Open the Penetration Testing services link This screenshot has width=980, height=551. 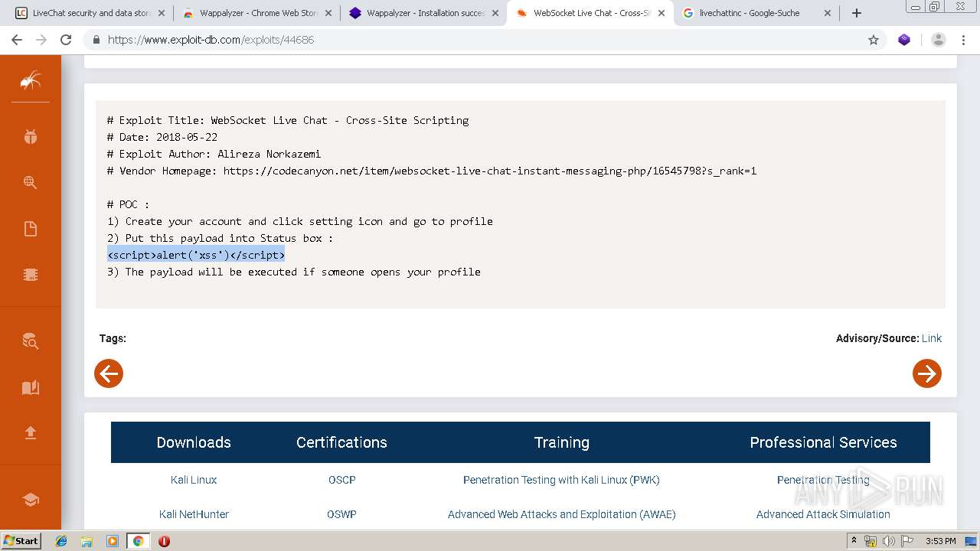pyautogui.click(x=823, y=480)
